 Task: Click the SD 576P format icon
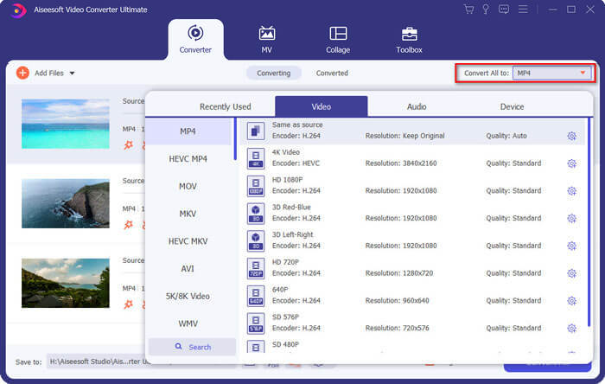[256, 323]
